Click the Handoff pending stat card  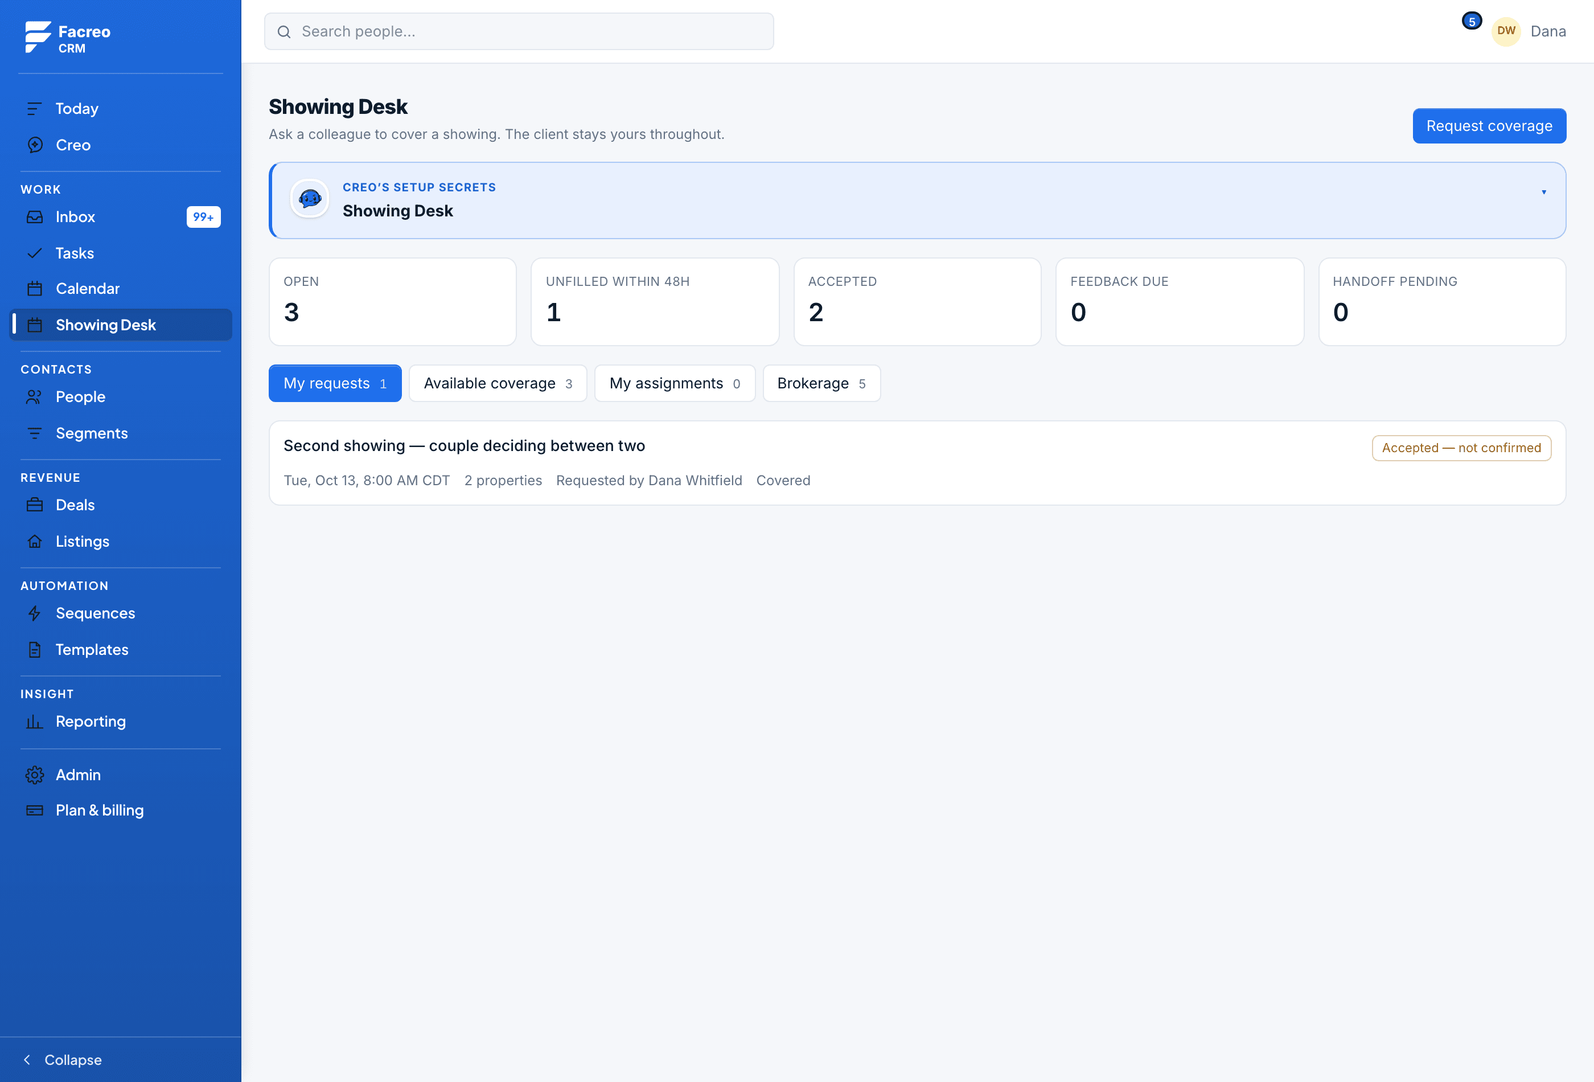[x=1442, y=302]
